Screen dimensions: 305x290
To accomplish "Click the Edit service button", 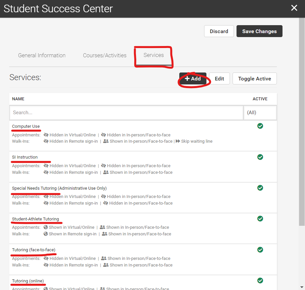I will pos(219,79).
